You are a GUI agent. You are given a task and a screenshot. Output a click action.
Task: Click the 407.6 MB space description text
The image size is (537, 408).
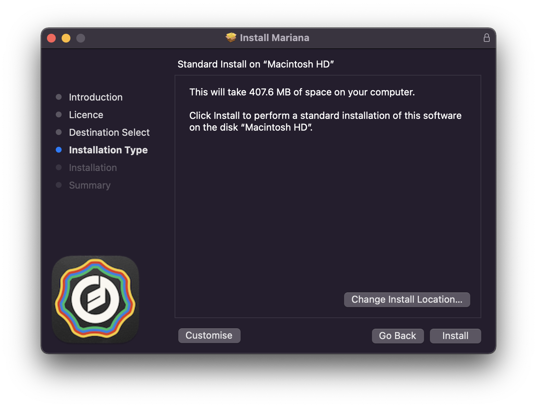(x=302, y=92)
